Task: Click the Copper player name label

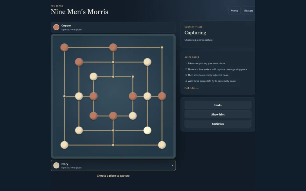Action: [x=66, y=25]
